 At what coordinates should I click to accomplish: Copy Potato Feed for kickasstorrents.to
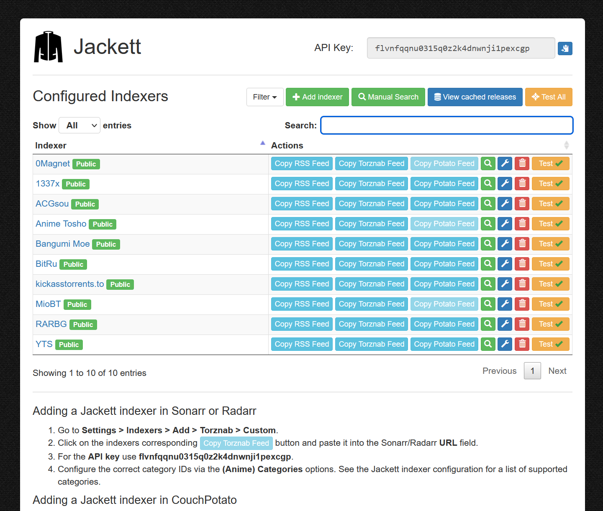tap(444, 284)
